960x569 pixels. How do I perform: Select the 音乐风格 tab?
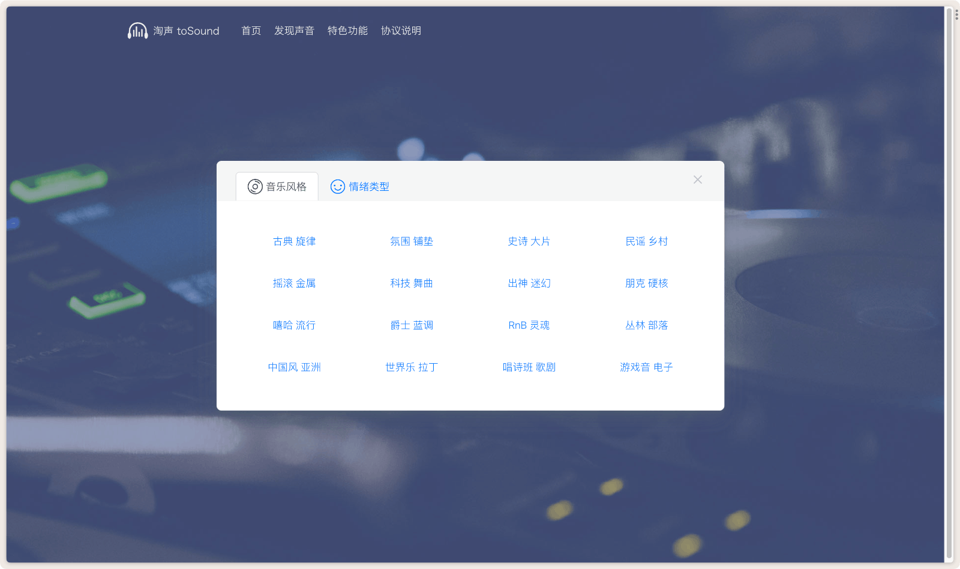286,187
